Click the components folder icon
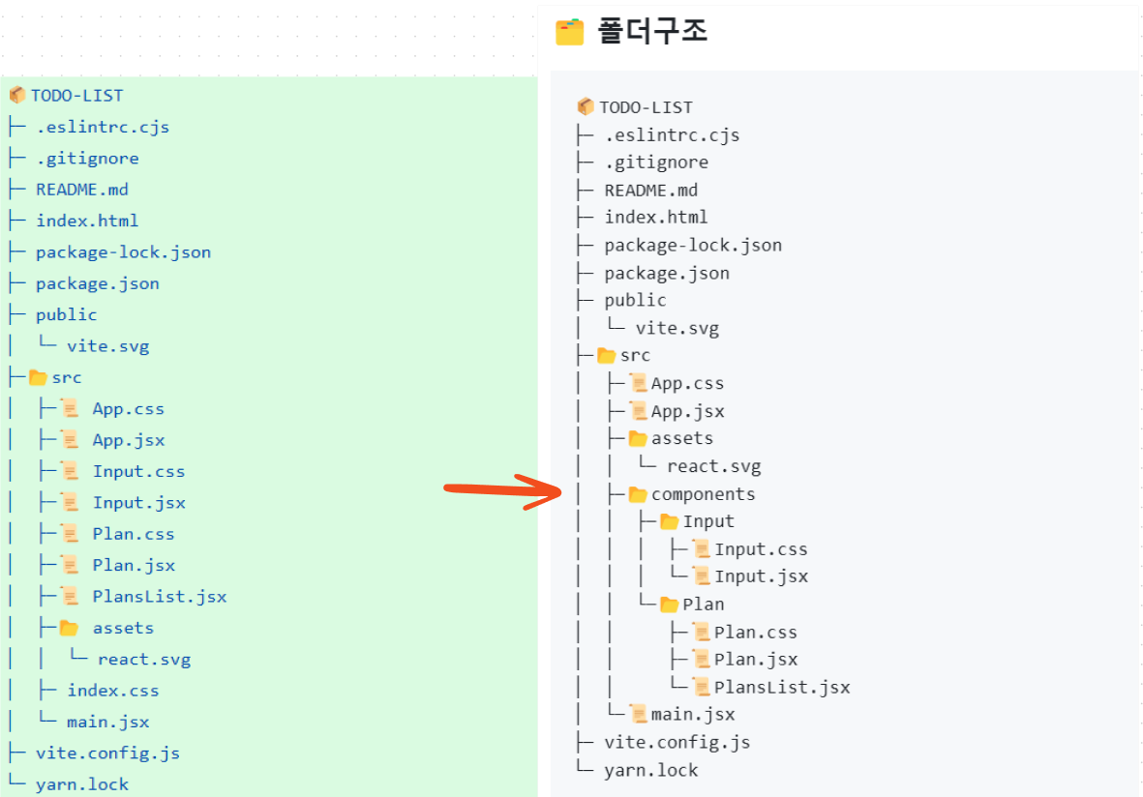1143x797 pixels. (x=638, y=494)
